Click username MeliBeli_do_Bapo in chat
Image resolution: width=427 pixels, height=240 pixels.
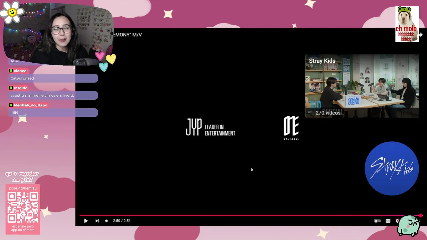pyautogui.click(x=30, y=105)
